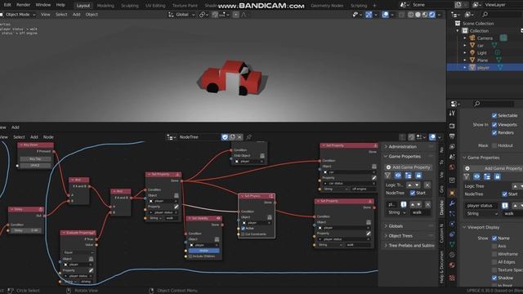Toggle NodeTree Start checkbox in node sidebar
This screenshot has height=294, width=523.
pyautogui.click(x=413, y=193)
